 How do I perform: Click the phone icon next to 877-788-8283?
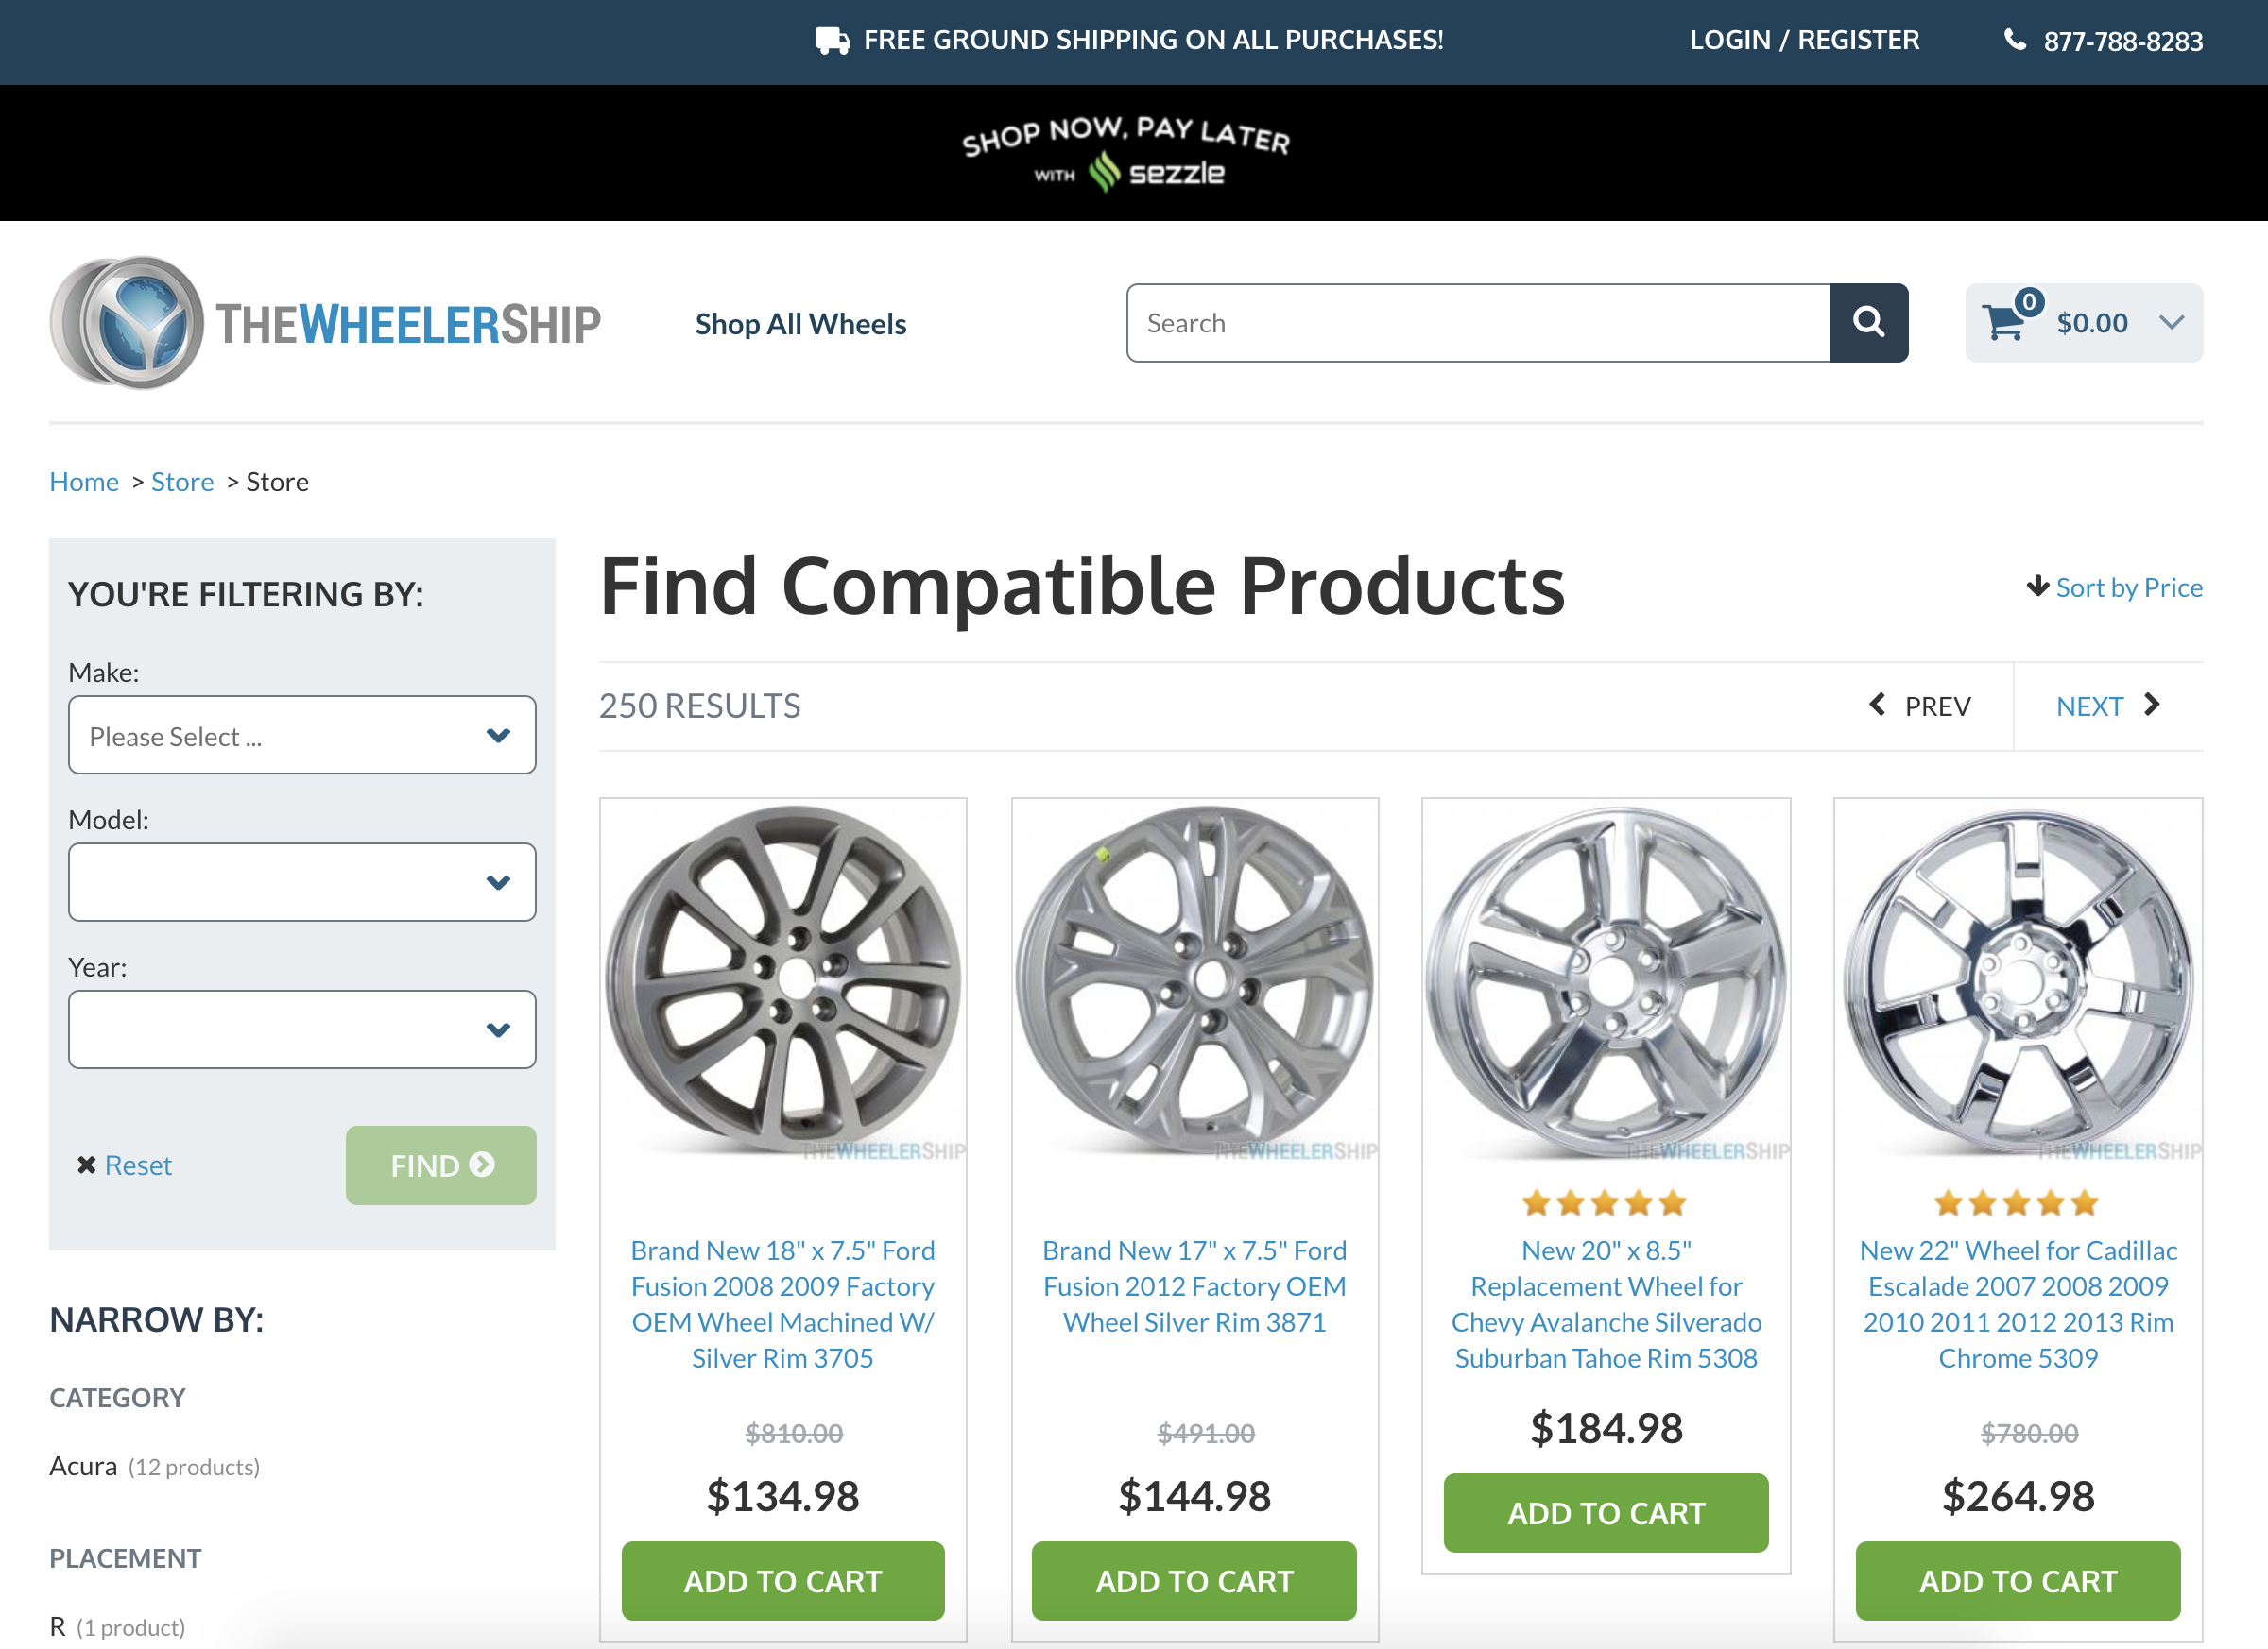(x=2016, y=40)
